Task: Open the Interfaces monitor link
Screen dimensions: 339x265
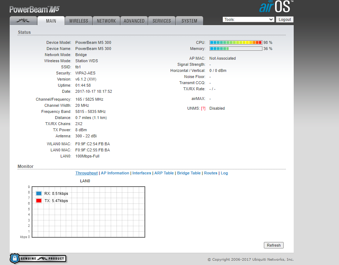Action: (142, 173)
